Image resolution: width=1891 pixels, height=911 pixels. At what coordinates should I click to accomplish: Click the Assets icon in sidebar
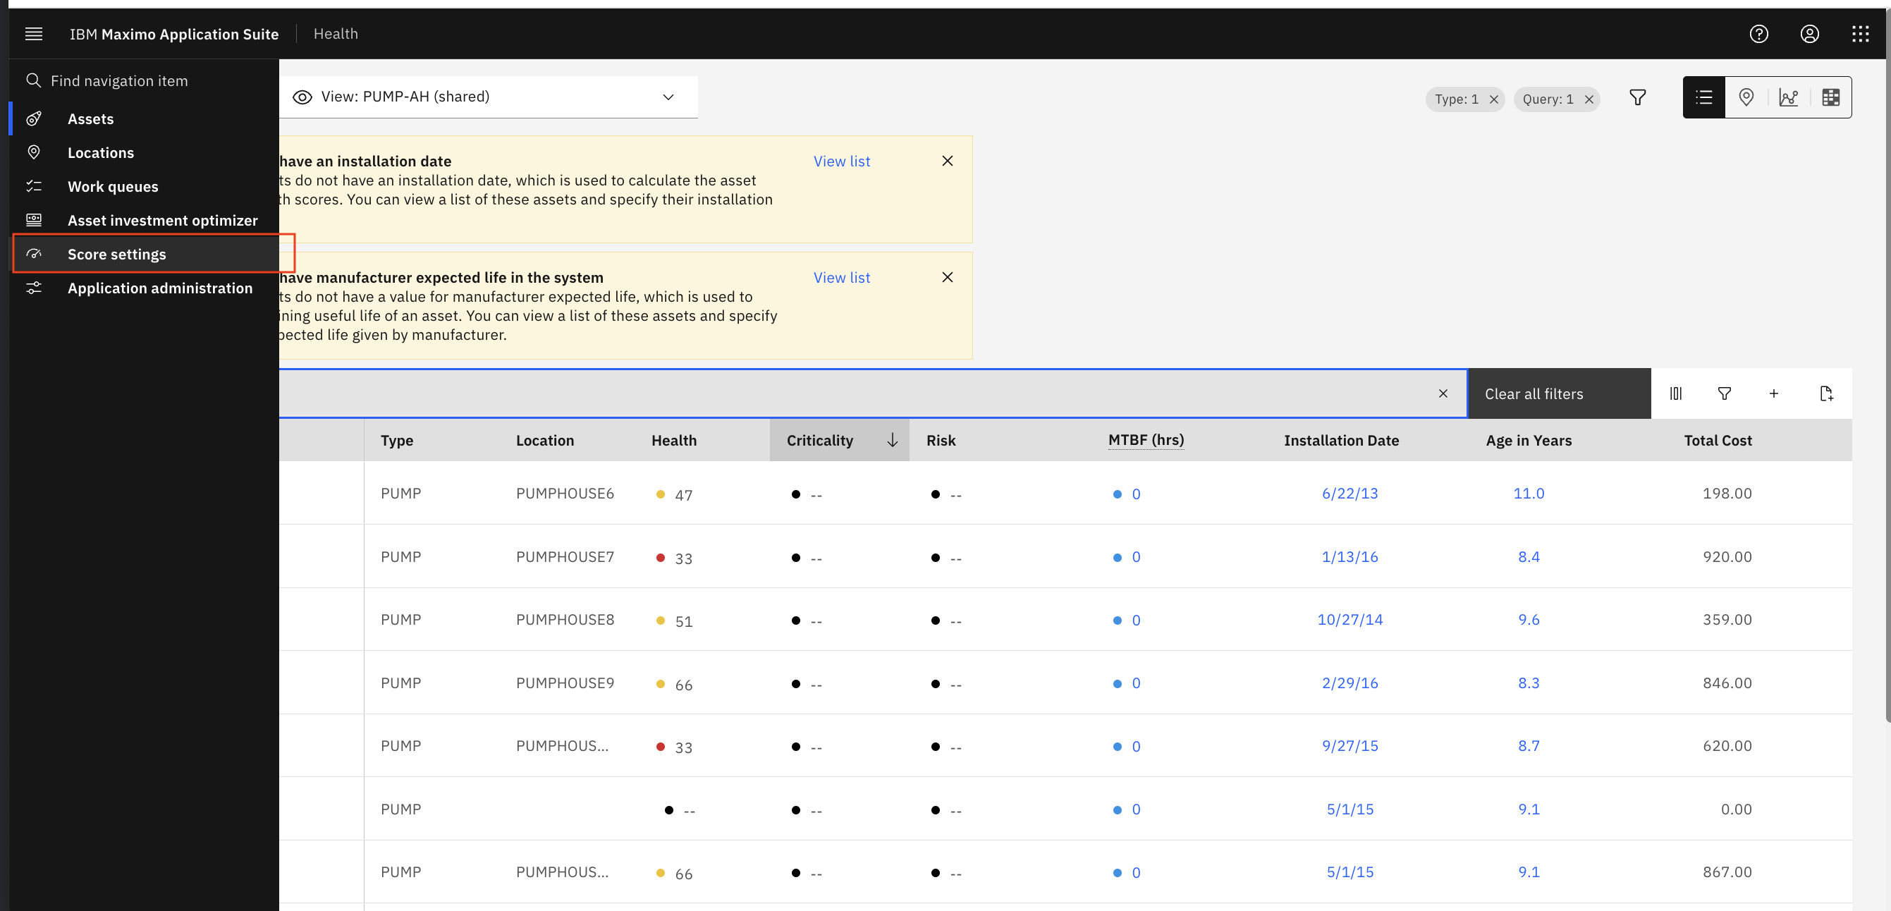(32, 118)
